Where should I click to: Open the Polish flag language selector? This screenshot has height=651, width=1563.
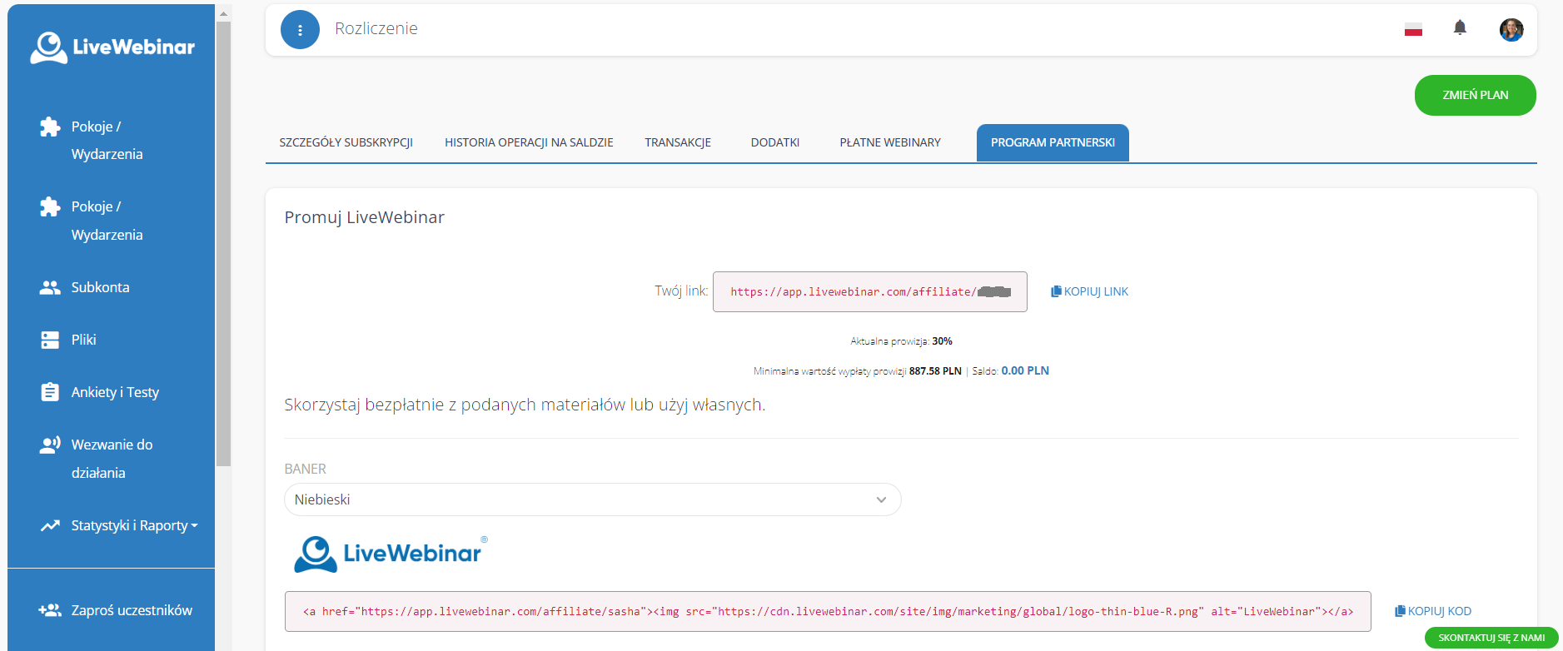pyautogui.click(x=1413, y=30)
